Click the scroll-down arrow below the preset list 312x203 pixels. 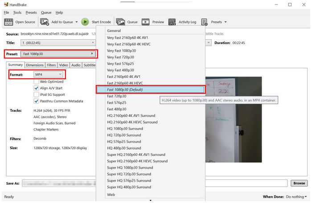(151, 200)
